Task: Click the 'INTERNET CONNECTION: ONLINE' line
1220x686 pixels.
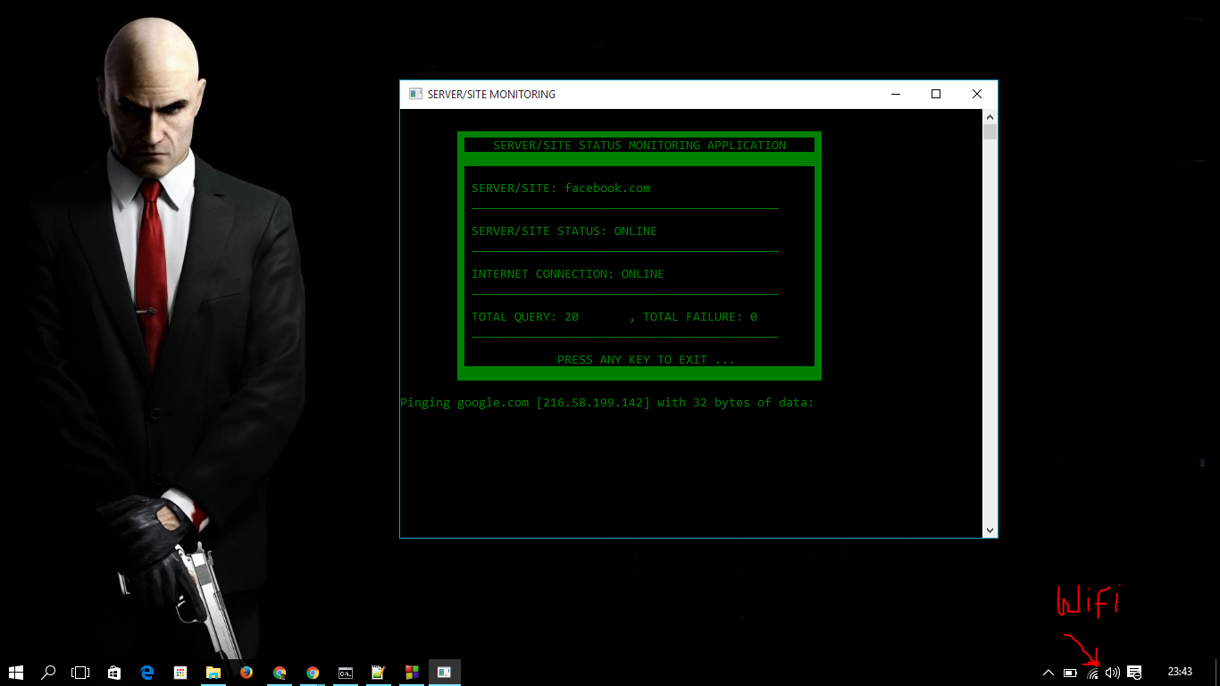Action: point(568,273)
